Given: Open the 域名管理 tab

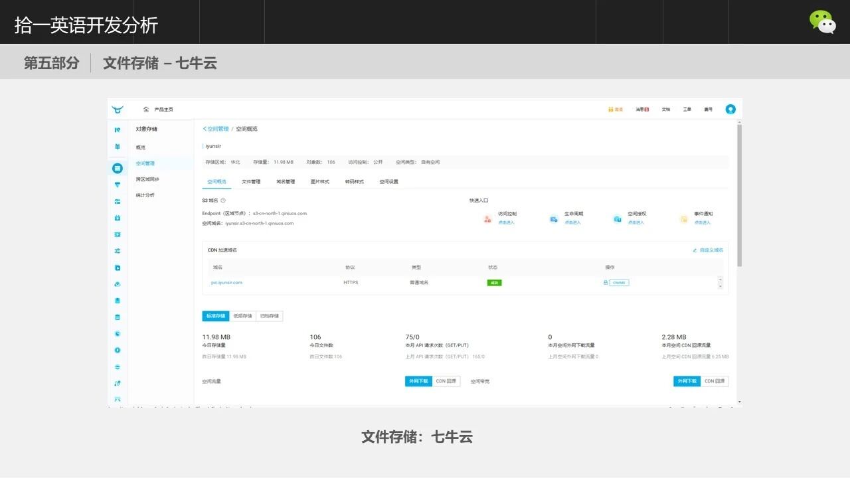Looking at the screenshot, I should coord(286,181).
